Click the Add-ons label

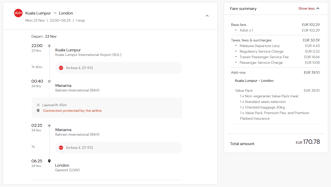pos(238,72)
